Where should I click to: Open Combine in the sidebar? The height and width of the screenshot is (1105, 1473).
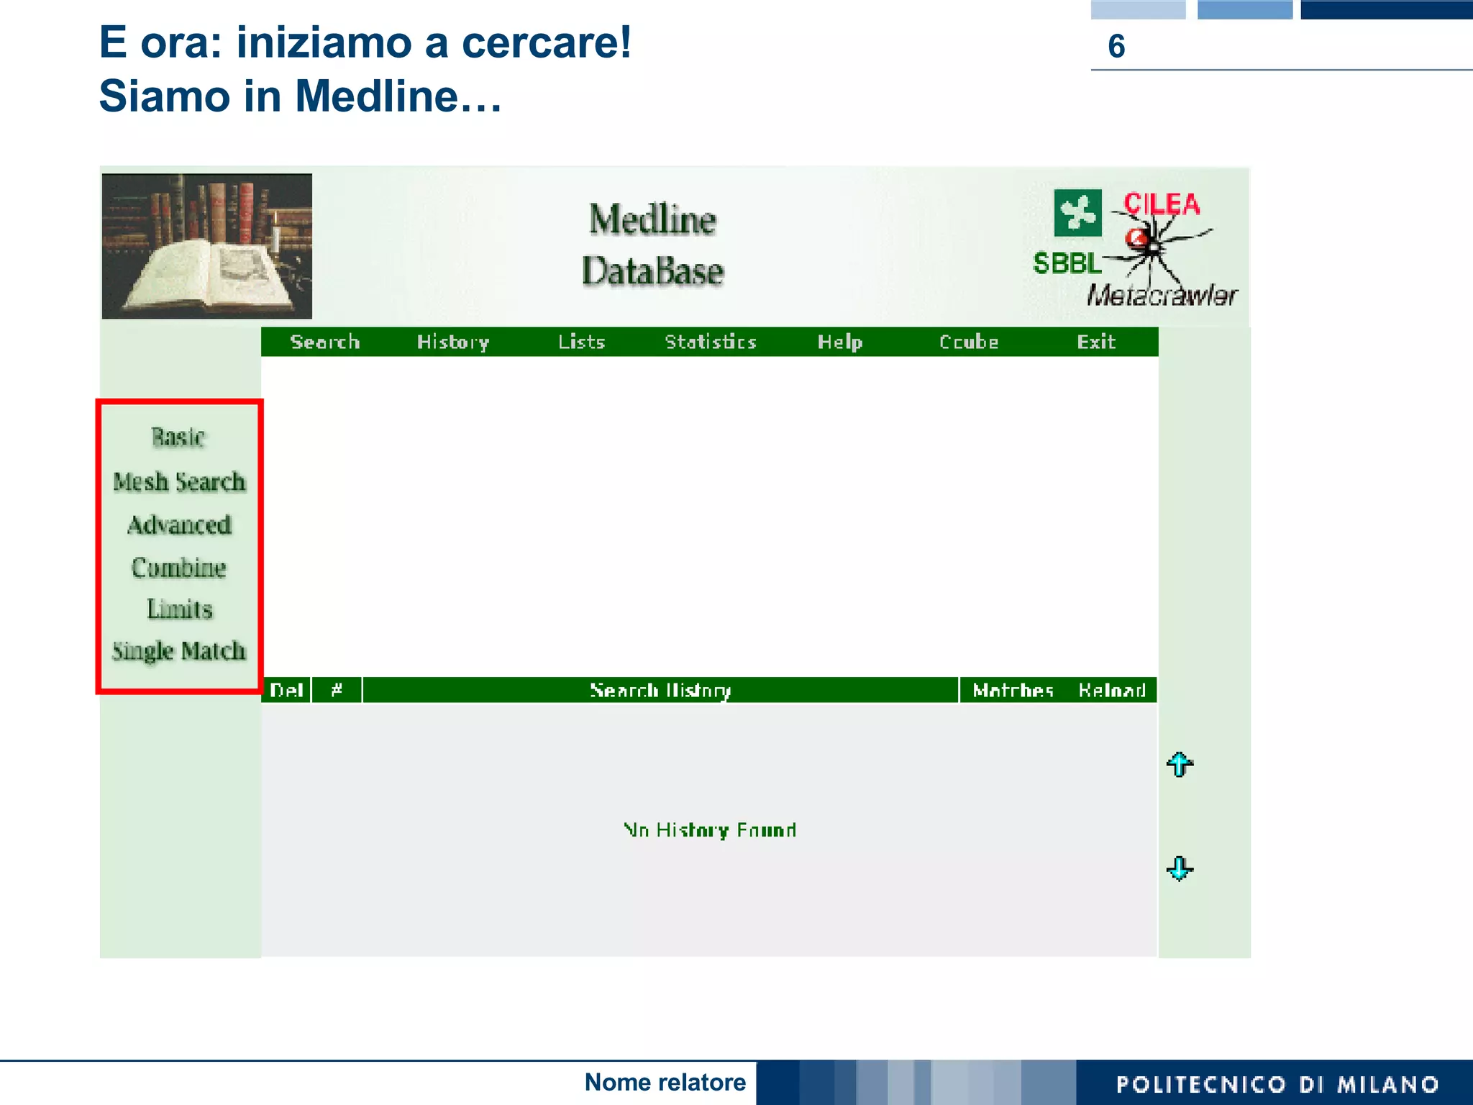coord(179,567)
